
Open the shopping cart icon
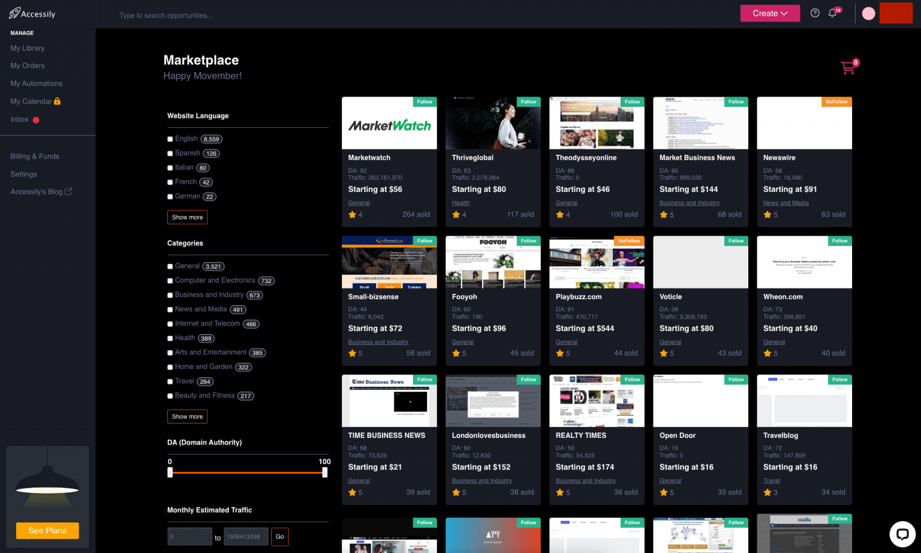point(848,68)
